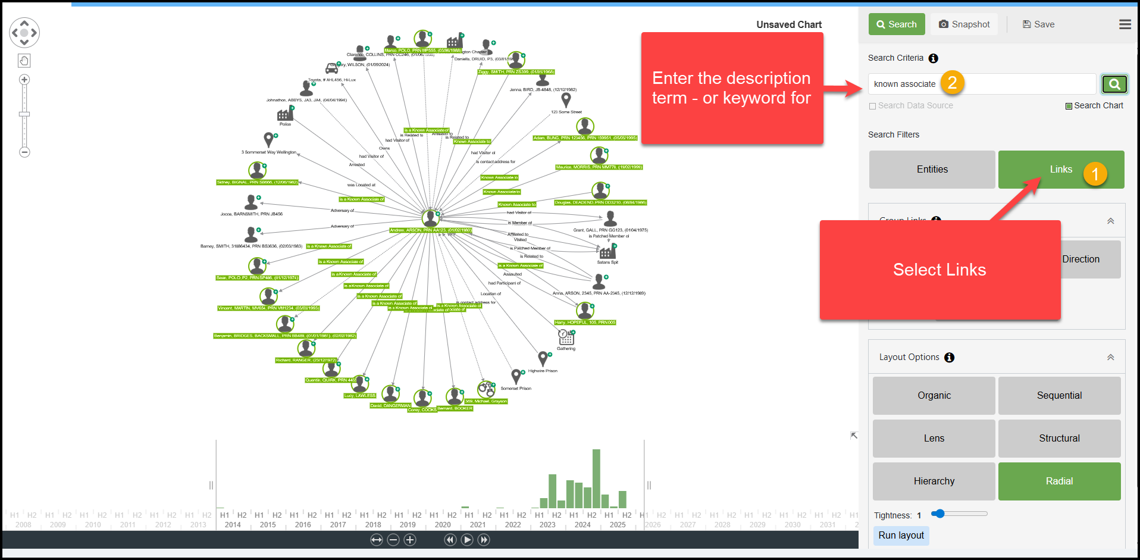Toggle the Search Chart checkbox
The image size is (1140, 560).
[1069, 106]
